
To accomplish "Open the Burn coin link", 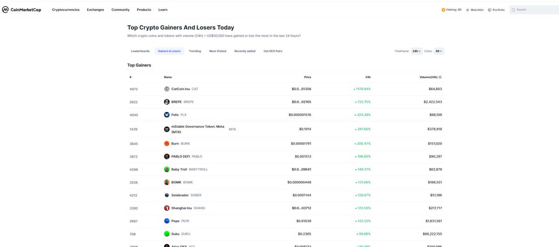I will (x=175, y=143).
